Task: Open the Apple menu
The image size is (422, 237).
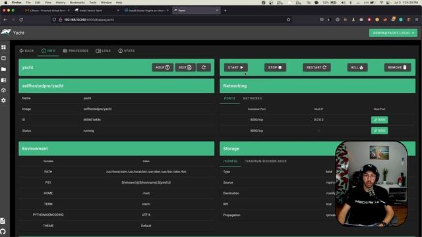Action: pyautogui.click(x=5, y=3)
